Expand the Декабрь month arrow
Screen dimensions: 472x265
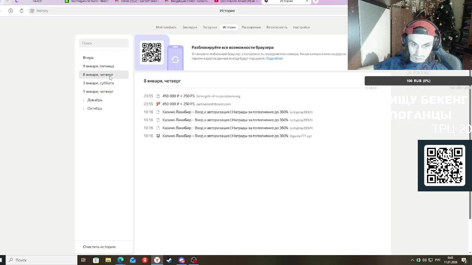tap(83, 100)
